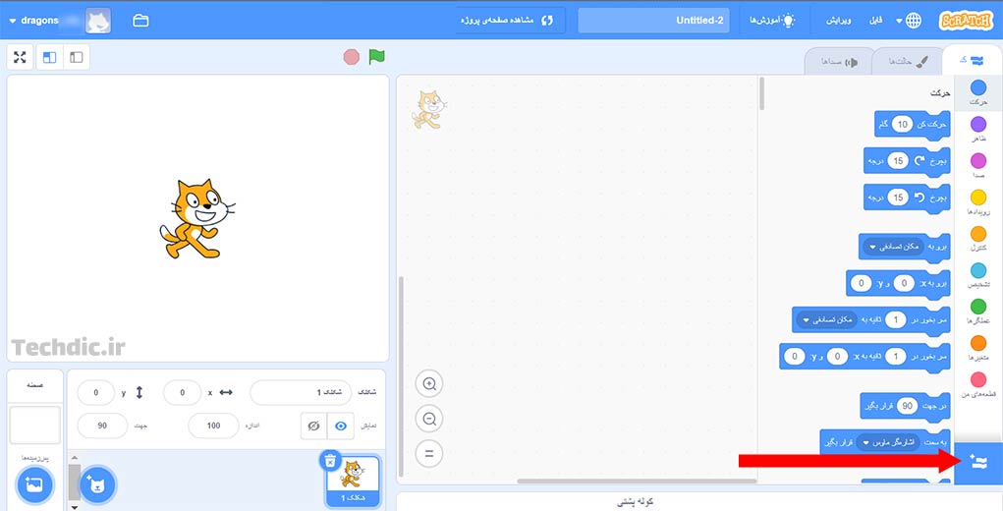1003x511 pixels.
Task: Hide the sprite with crossed-eye button
Action: (x=313, y=426)
